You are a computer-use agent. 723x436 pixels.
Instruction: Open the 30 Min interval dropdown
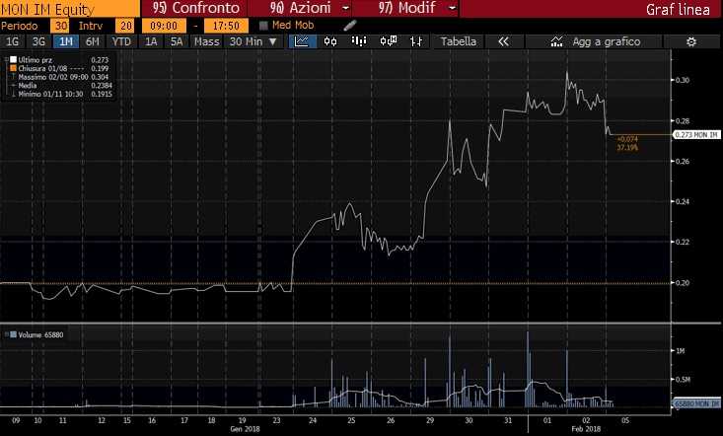(x=253, y=41)
